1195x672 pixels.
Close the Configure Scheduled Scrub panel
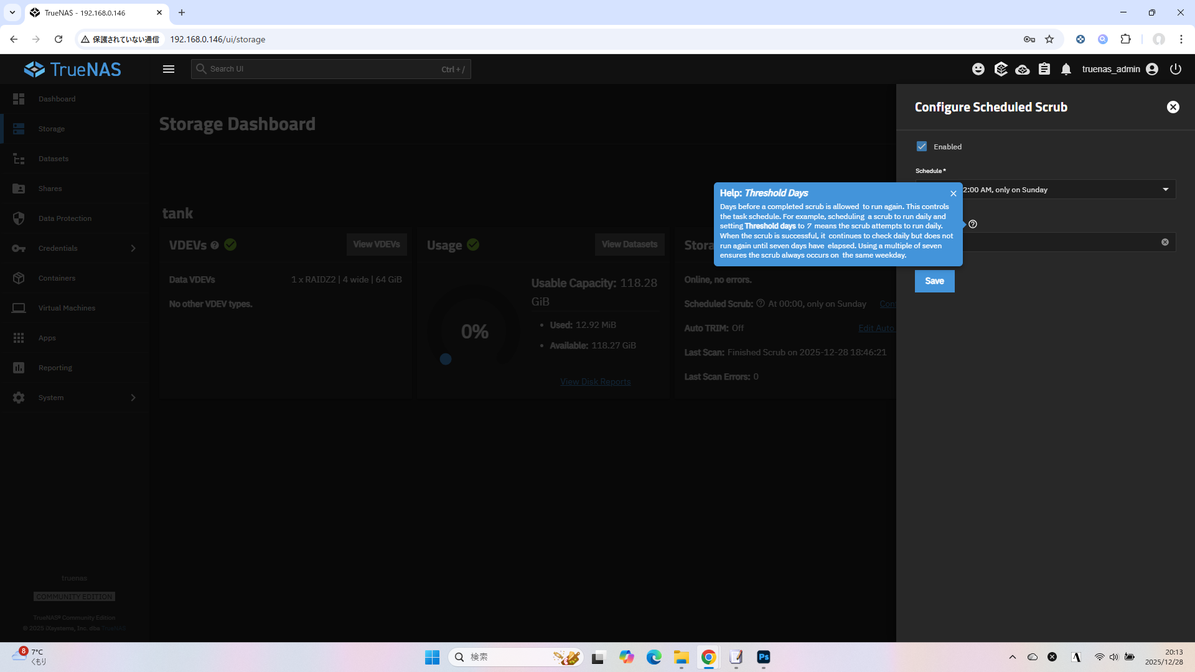pos(1173,107)
